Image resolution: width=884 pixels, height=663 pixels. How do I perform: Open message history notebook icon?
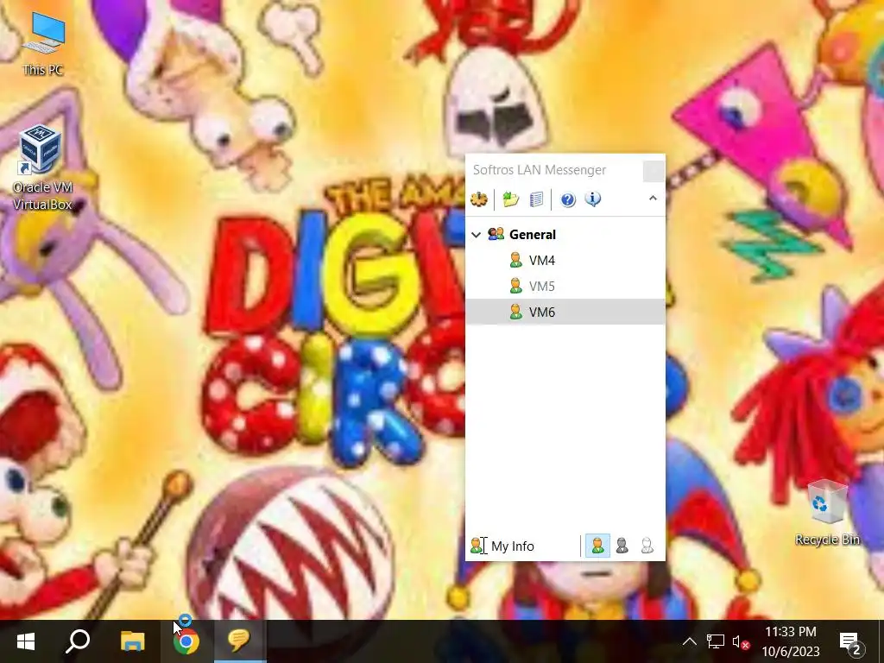[x=536, y=199]
